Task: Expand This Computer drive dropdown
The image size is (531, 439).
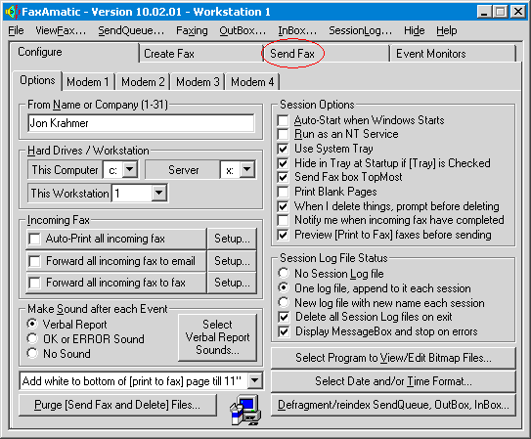Action: (x=130, y=169)
